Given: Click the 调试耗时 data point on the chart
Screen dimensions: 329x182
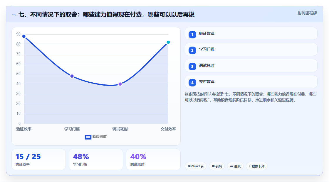Looking at the screenshot, I should pos(120,84).
